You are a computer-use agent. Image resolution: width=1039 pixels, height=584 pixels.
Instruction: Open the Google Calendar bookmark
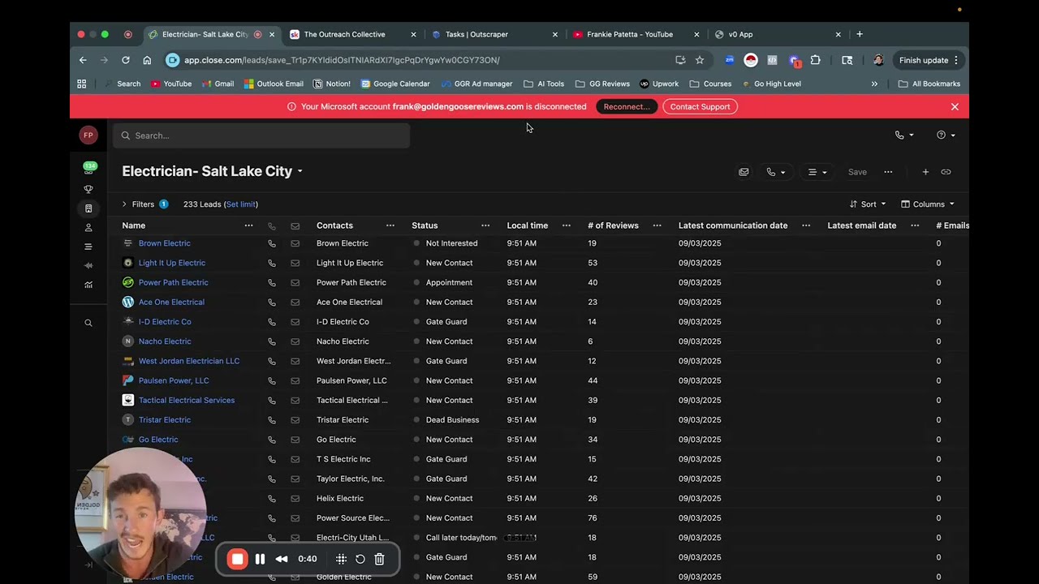click(x=395, y=84)
